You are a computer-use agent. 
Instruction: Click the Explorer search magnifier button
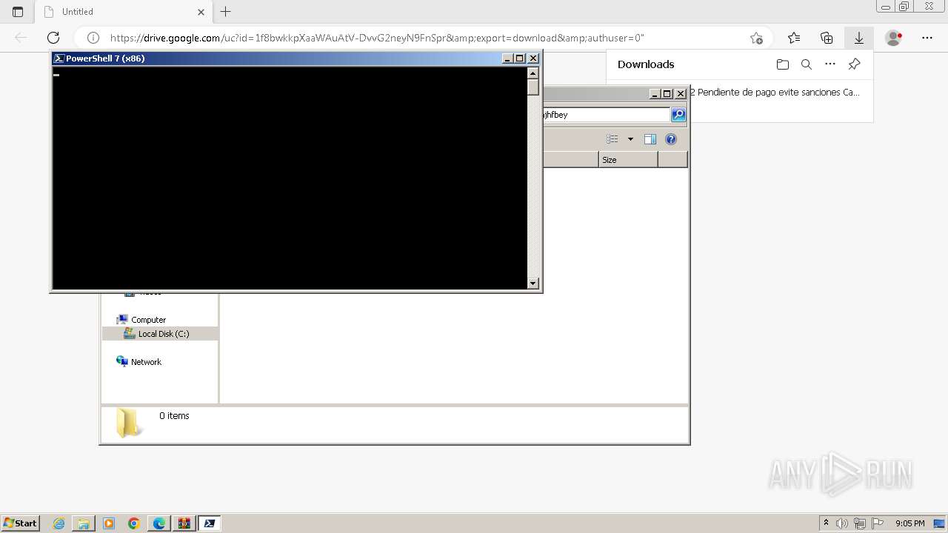pyautogui.click(x=678, y=115)
